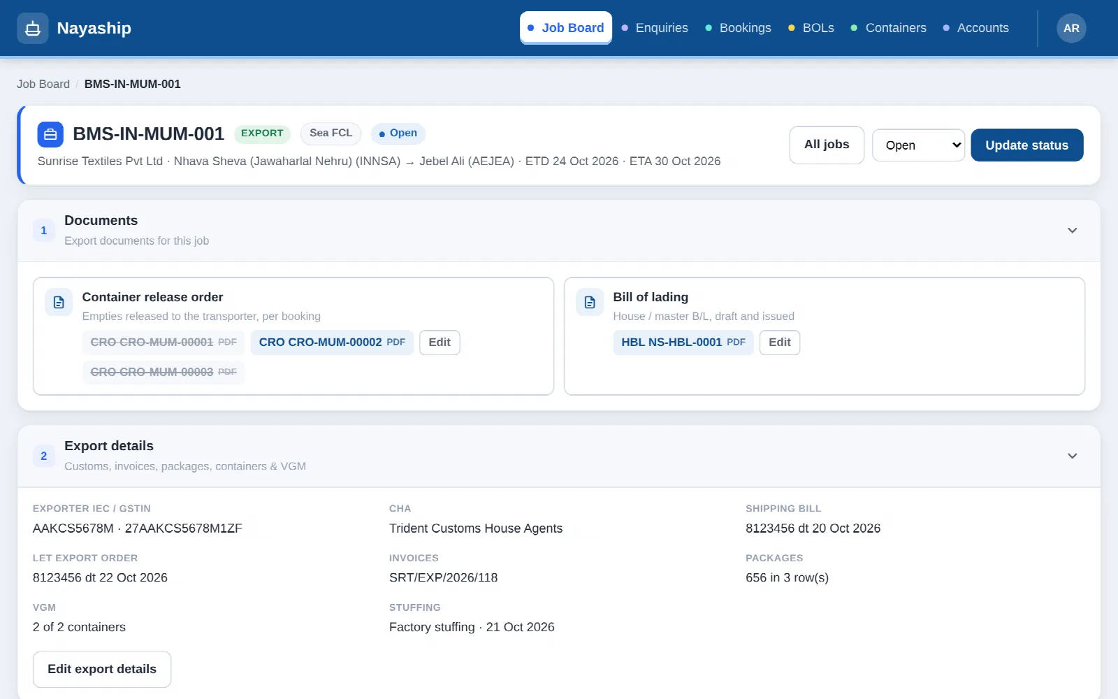The height and width of the screenshot is (699, 1118).
Task: Click the Open status pill
Action: pos(398,133)
